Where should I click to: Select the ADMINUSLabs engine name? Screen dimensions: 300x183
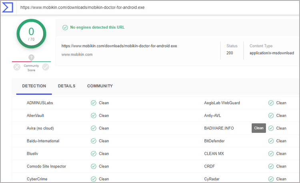coord(40,103)
